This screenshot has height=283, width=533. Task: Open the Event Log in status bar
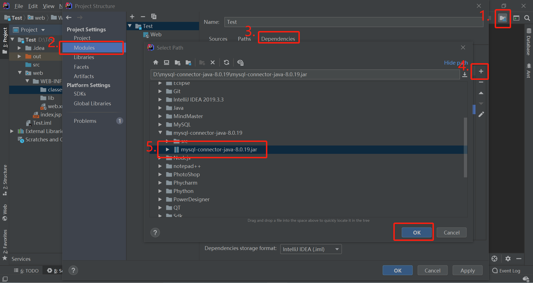506,271
